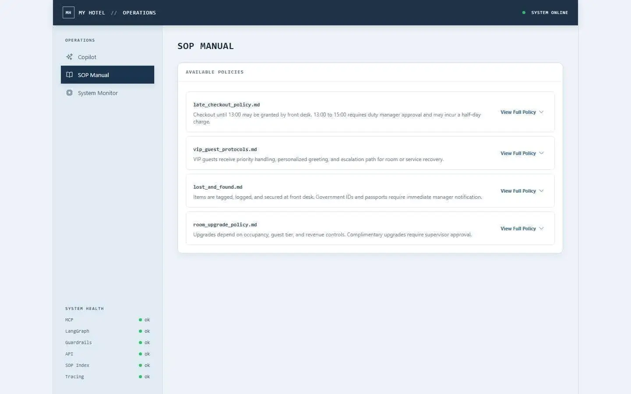Open the Copilot menu item
Screen dimensions: 631x394
click(107, 57)
